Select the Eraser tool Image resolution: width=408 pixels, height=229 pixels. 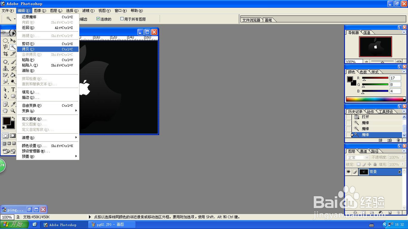pos(5,75)
